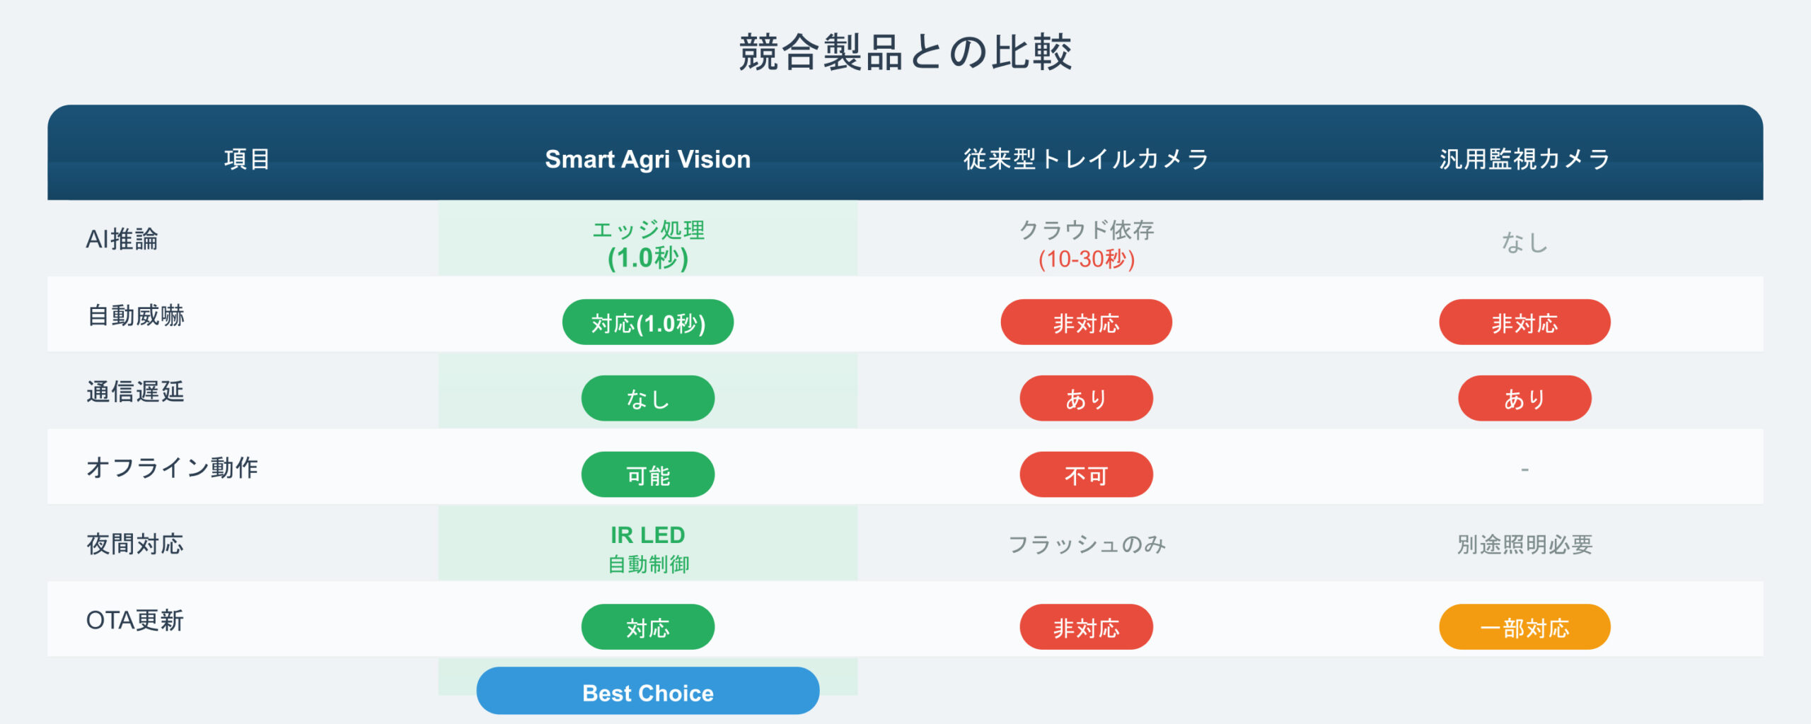1811x724 pixels.
Task: Click the green 対応(1.0秒) badge
Action: pos(647,322)
